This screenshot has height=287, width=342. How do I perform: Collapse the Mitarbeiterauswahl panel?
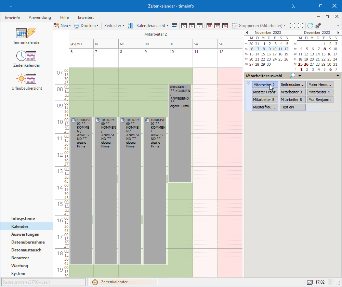(338, 76)
